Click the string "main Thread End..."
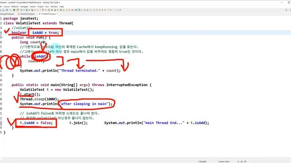This screenshot has height=163, width=291. click(164, 123)
